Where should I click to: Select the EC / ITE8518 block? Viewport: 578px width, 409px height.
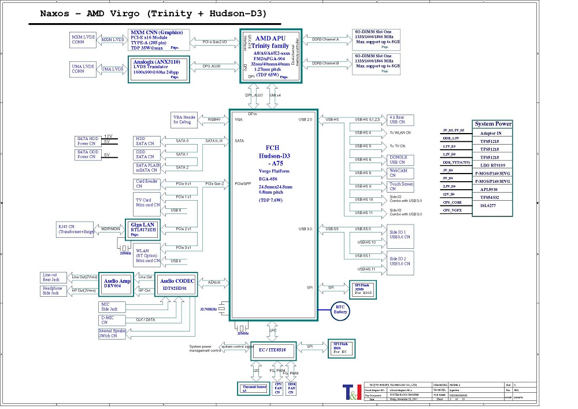pos(273,350)
